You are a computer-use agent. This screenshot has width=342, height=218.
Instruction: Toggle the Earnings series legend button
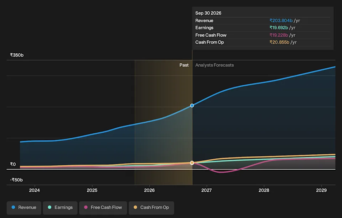click(x=60, y=208)
